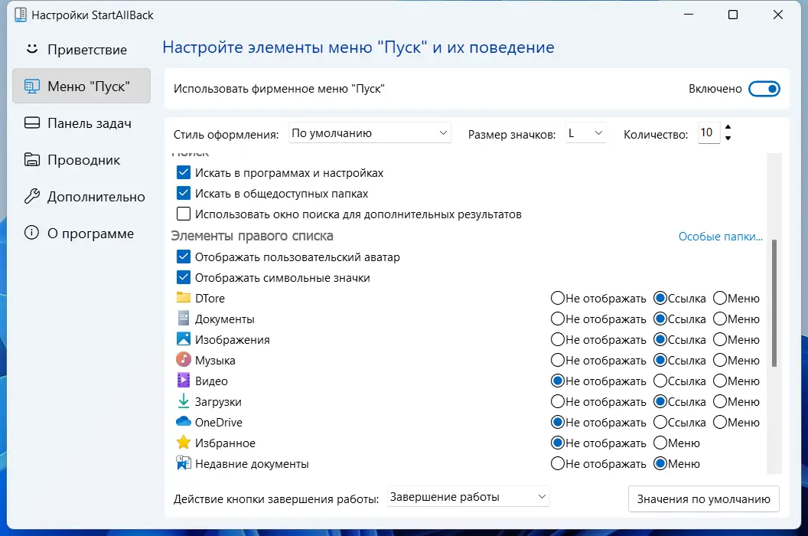Click the Избранное star icon
This screenshot has width=808, height=536.
point(183,442)
